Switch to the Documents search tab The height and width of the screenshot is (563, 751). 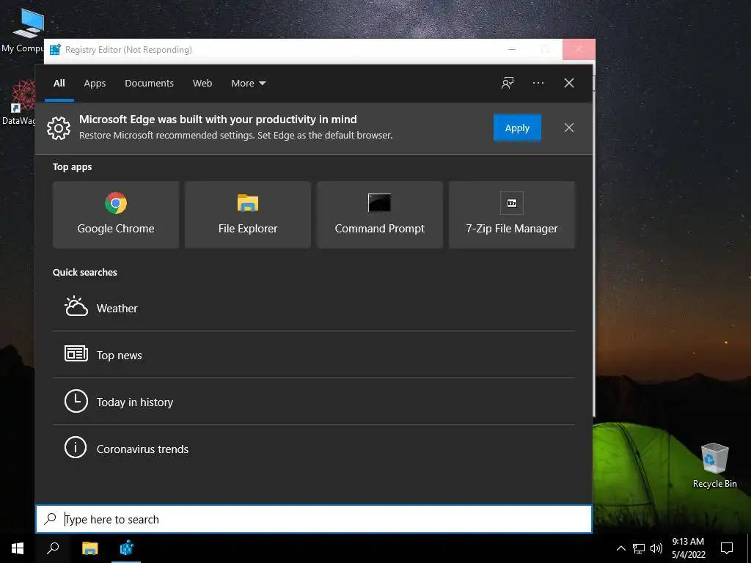pos(149,84)
